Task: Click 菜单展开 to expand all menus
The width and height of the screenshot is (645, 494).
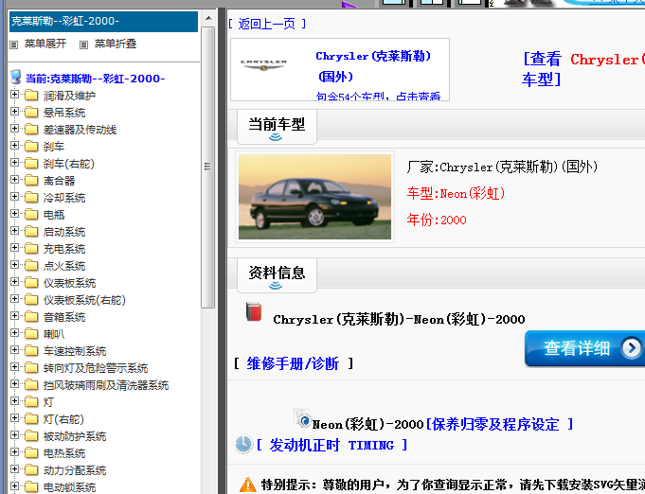Action: pos(45,44)
